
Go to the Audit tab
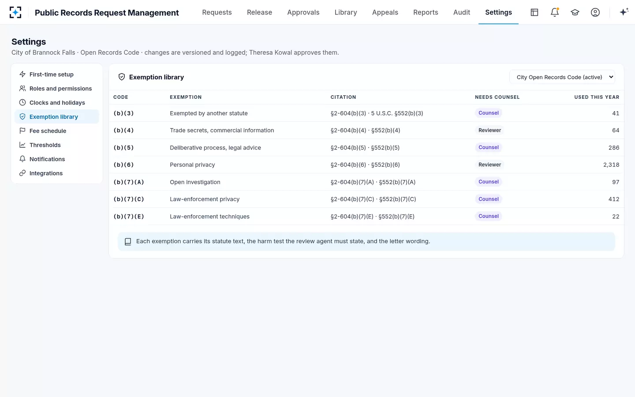pyautogui.click(x=462, y=12)
